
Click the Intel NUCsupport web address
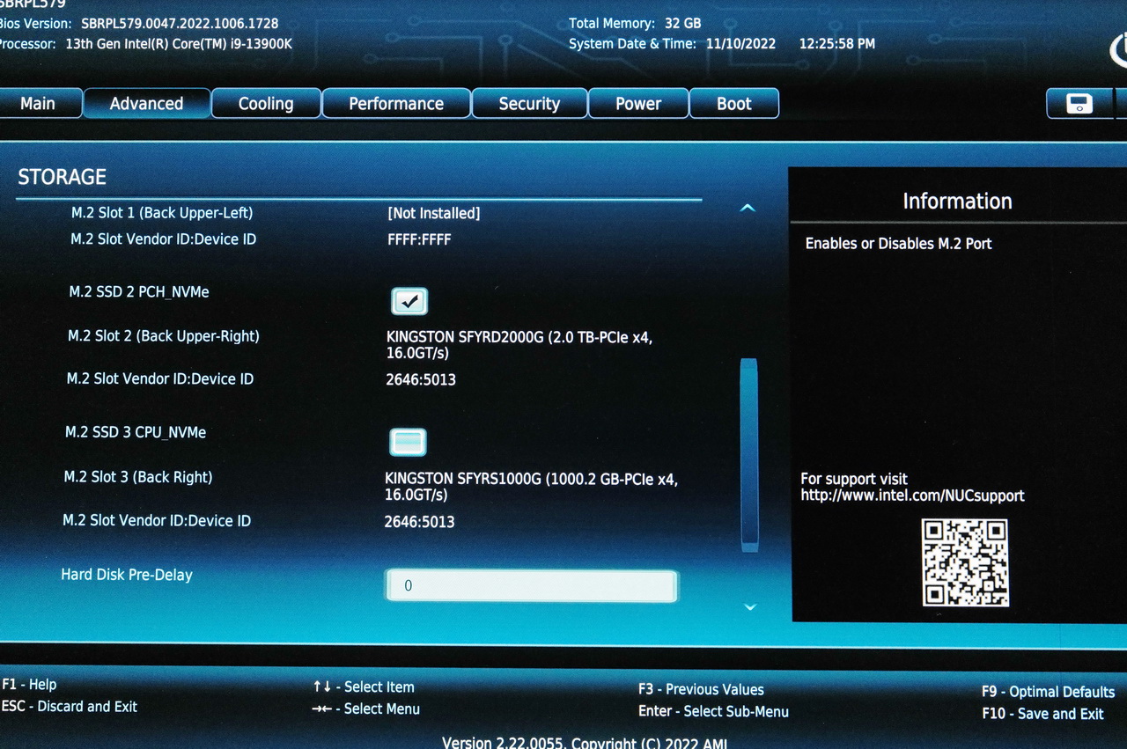pos(912,496)
